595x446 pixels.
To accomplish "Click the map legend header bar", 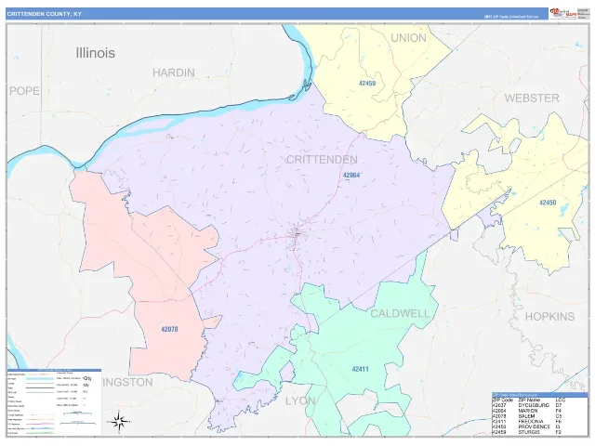I will [54, 370].
